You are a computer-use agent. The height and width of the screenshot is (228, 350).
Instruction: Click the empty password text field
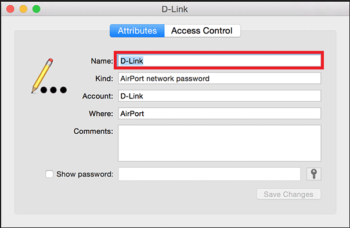210,174
